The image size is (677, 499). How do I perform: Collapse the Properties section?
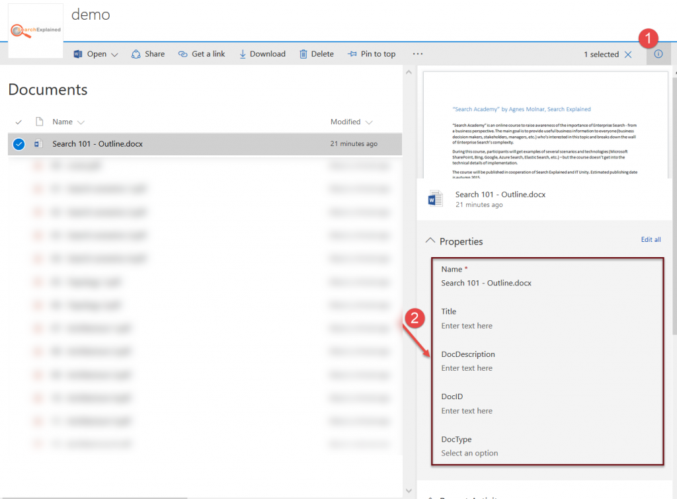point(430,241)
